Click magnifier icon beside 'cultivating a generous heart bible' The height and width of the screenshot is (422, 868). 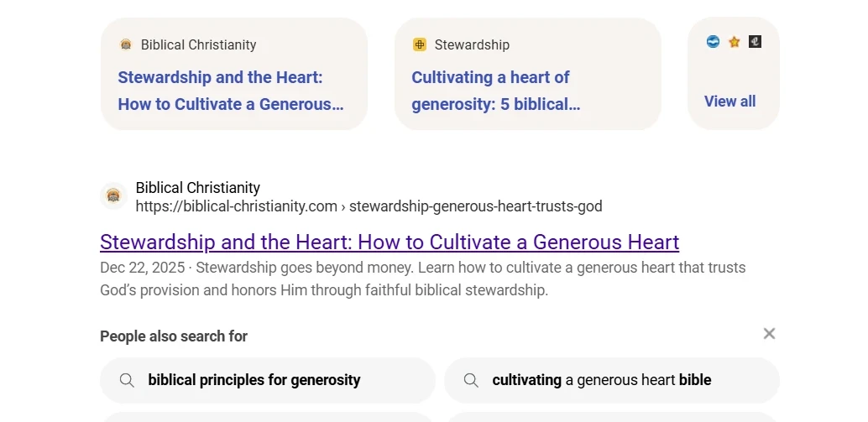(471, 380)
